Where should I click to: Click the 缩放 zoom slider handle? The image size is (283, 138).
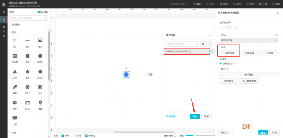(x=195, y=136)
